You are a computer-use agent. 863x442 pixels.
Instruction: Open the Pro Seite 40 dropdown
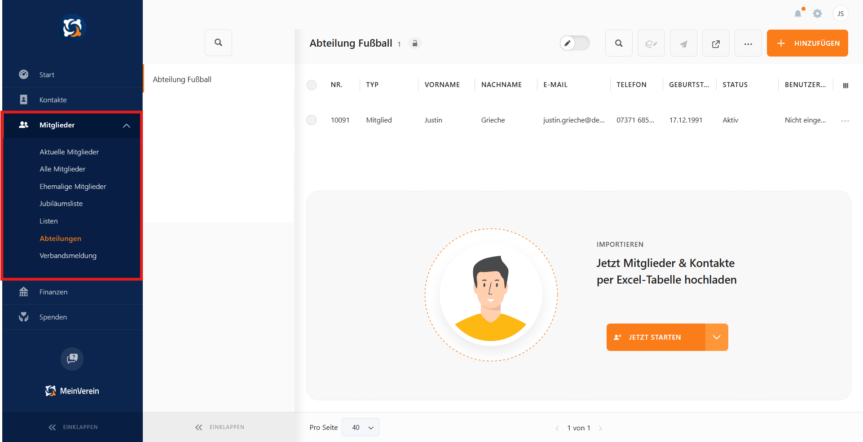click(361, 427)
